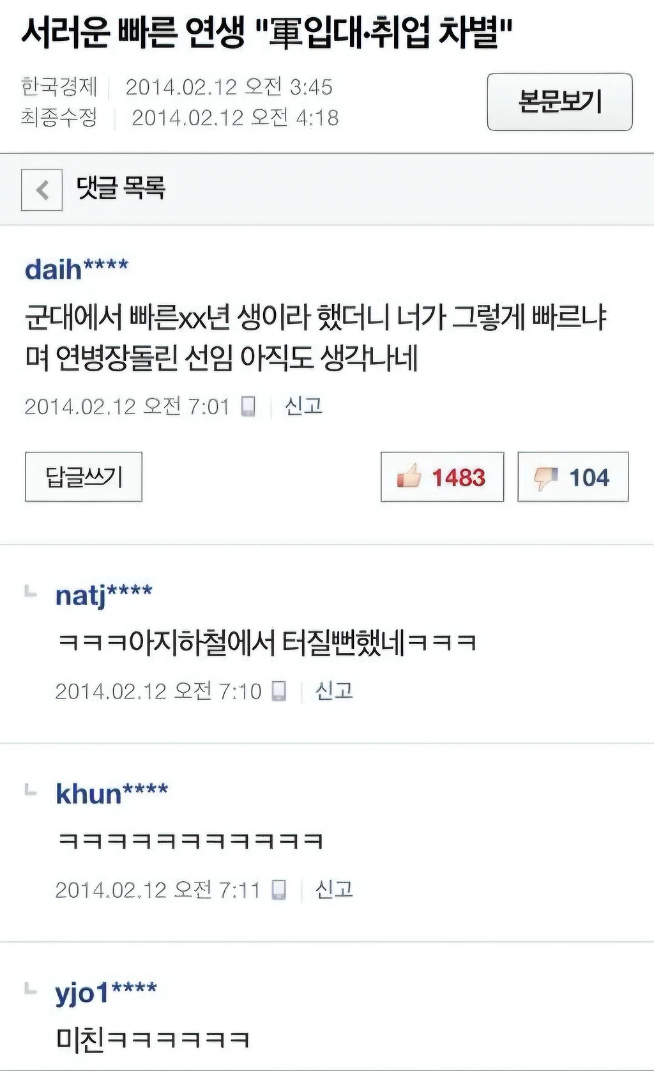This screenshot has height=1071, width=654.
Task: Click the reply indent arrow beside natj****
Action: [31, 591]
